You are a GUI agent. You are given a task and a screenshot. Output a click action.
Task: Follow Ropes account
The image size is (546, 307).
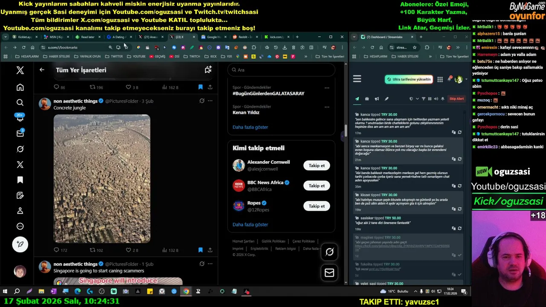(317, 206)
